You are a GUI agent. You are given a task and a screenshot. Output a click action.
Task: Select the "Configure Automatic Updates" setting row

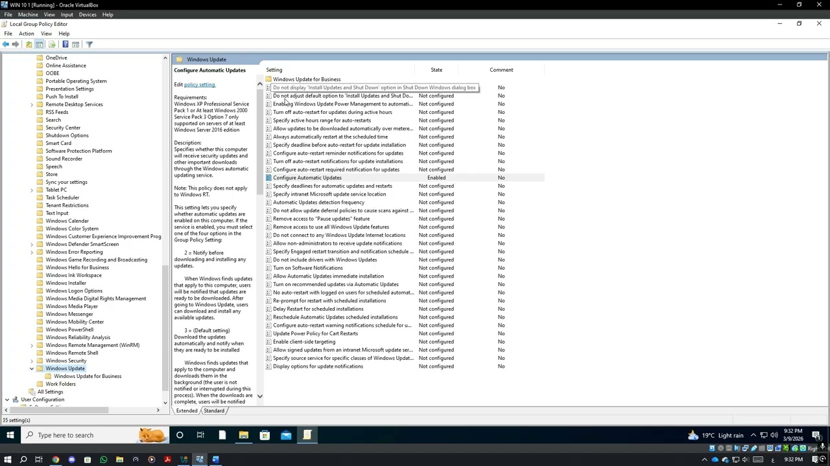[405, 178]
